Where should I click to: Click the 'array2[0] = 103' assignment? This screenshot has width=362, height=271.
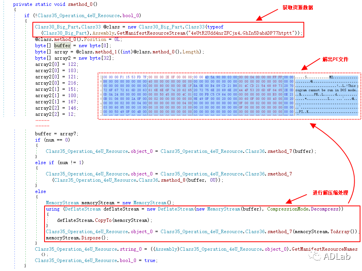[x=57, y=71]
